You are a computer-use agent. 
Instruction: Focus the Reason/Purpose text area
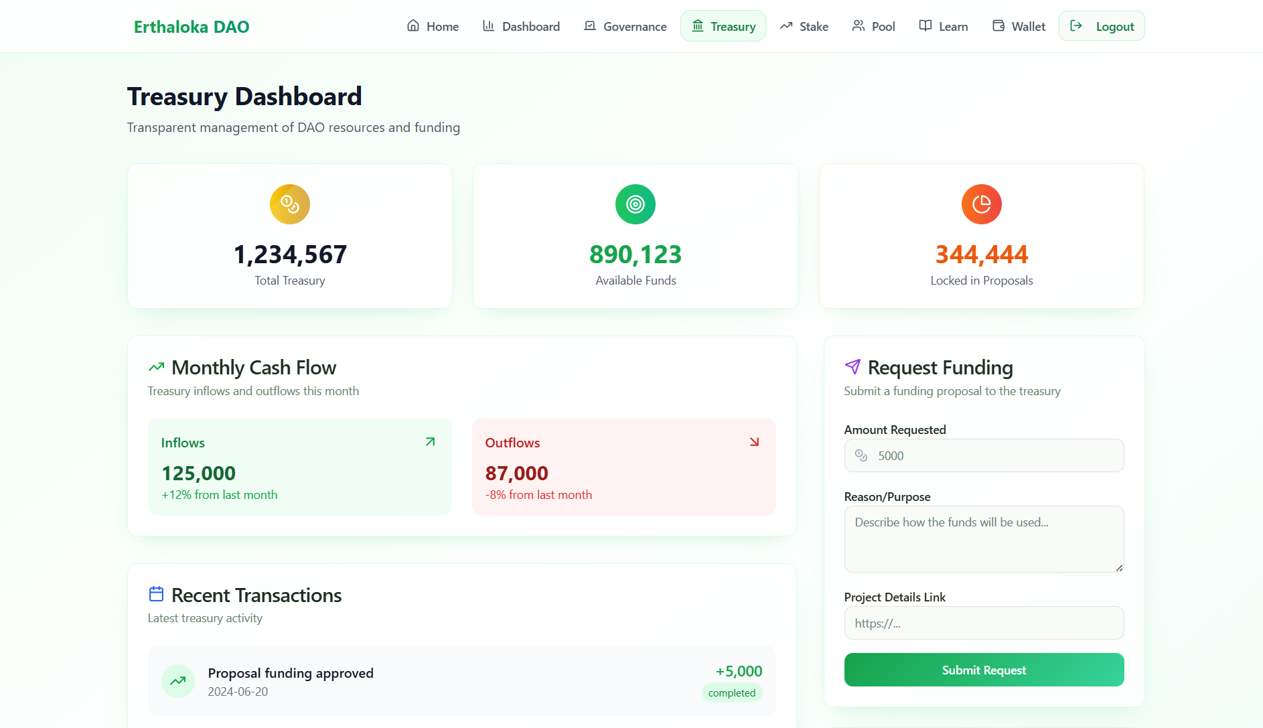984,539
